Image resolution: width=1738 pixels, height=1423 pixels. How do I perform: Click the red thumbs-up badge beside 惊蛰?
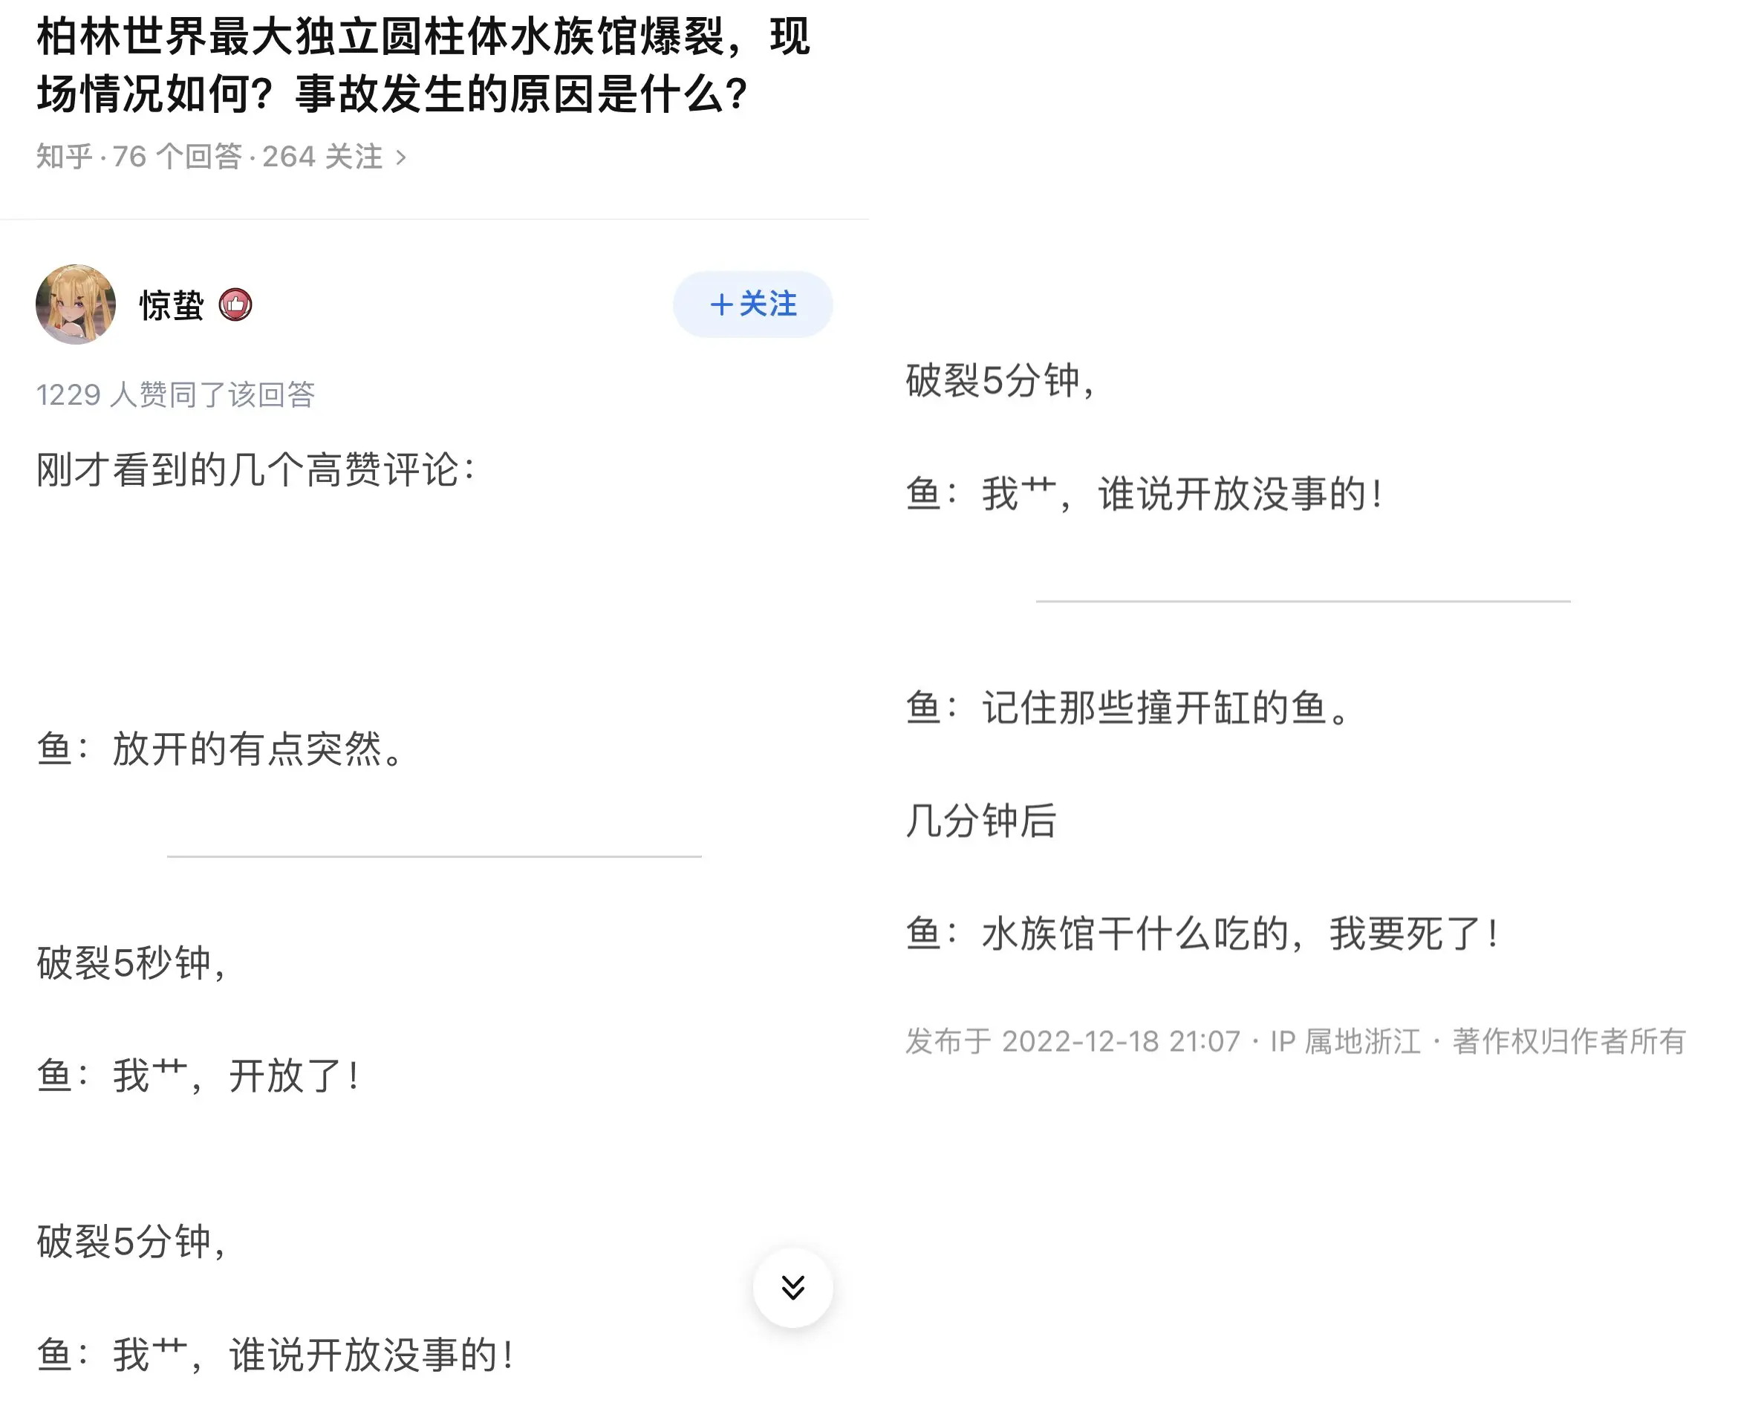pyautogui.click(x=235, y=305)
